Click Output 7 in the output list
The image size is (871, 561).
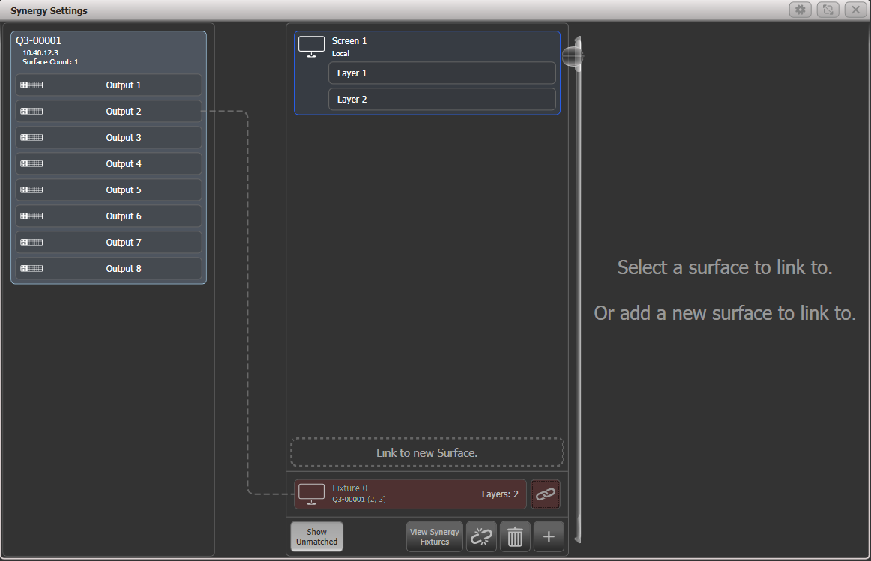[x=123, y=242]
